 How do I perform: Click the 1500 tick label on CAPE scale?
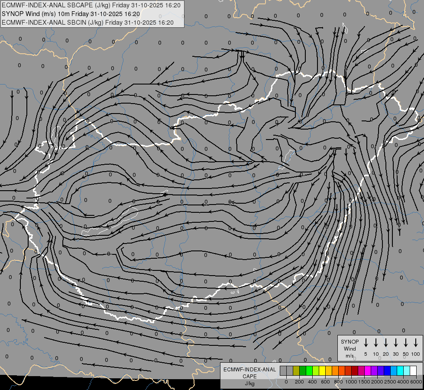pyautogui.click(x=364, y=382)
